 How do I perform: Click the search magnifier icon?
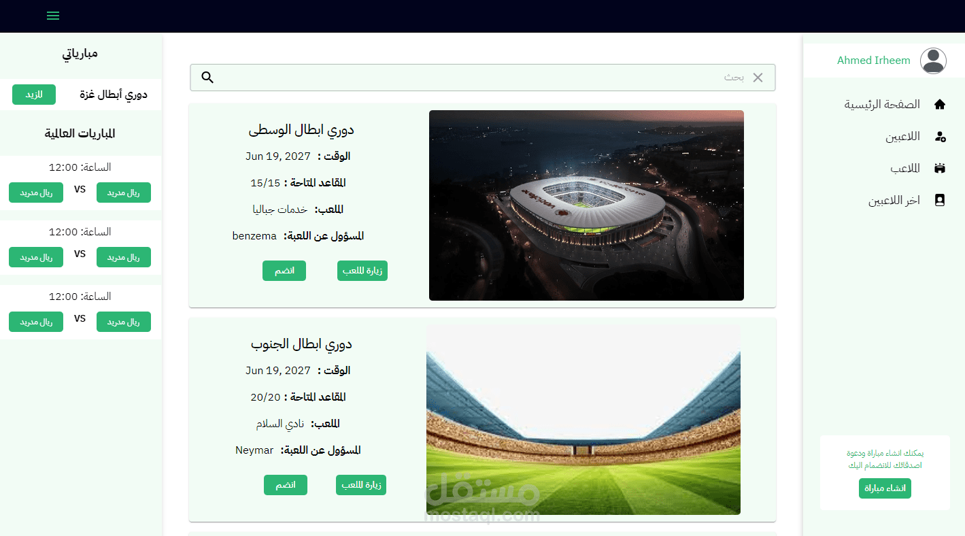[x=208, y=78]
